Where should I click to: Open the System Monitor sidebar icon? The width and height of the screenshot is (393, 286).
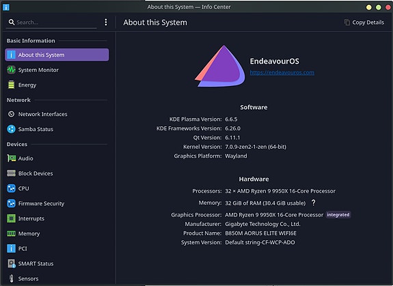pos(11,70)
